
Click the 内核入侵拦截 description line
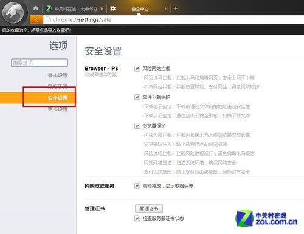(x=196, y=135)
